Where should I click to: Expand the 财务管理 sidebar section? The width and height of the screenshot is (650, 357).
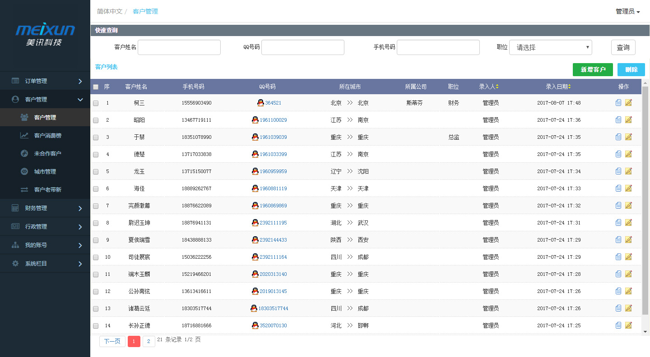point(45,208)
